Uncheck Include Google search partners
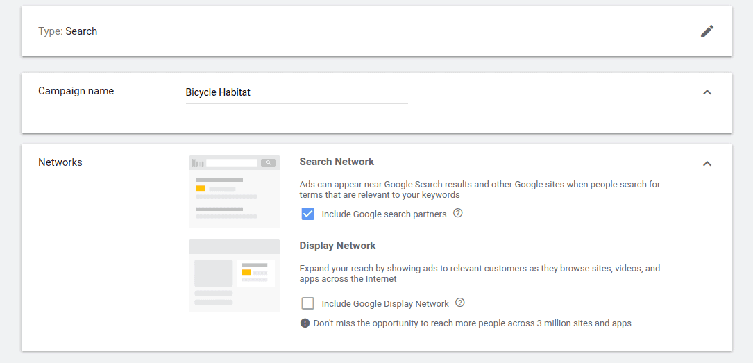Screen dimensions: 753x363 (x=308, y=214)
